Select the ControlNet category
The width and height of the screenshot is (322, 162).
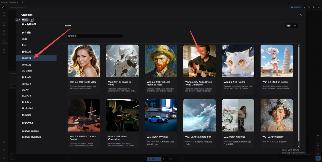[36, 108]
